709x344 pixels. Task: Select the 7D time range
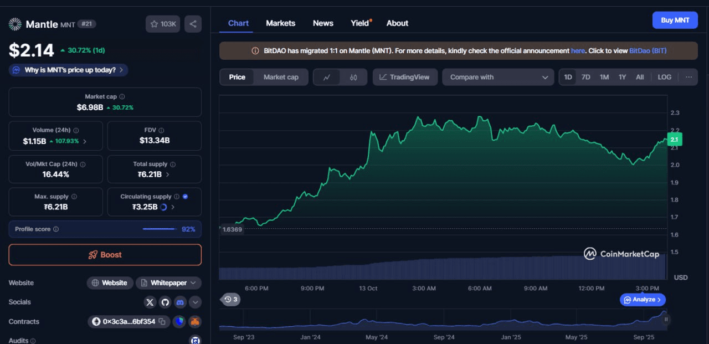[x=585, y=77]
